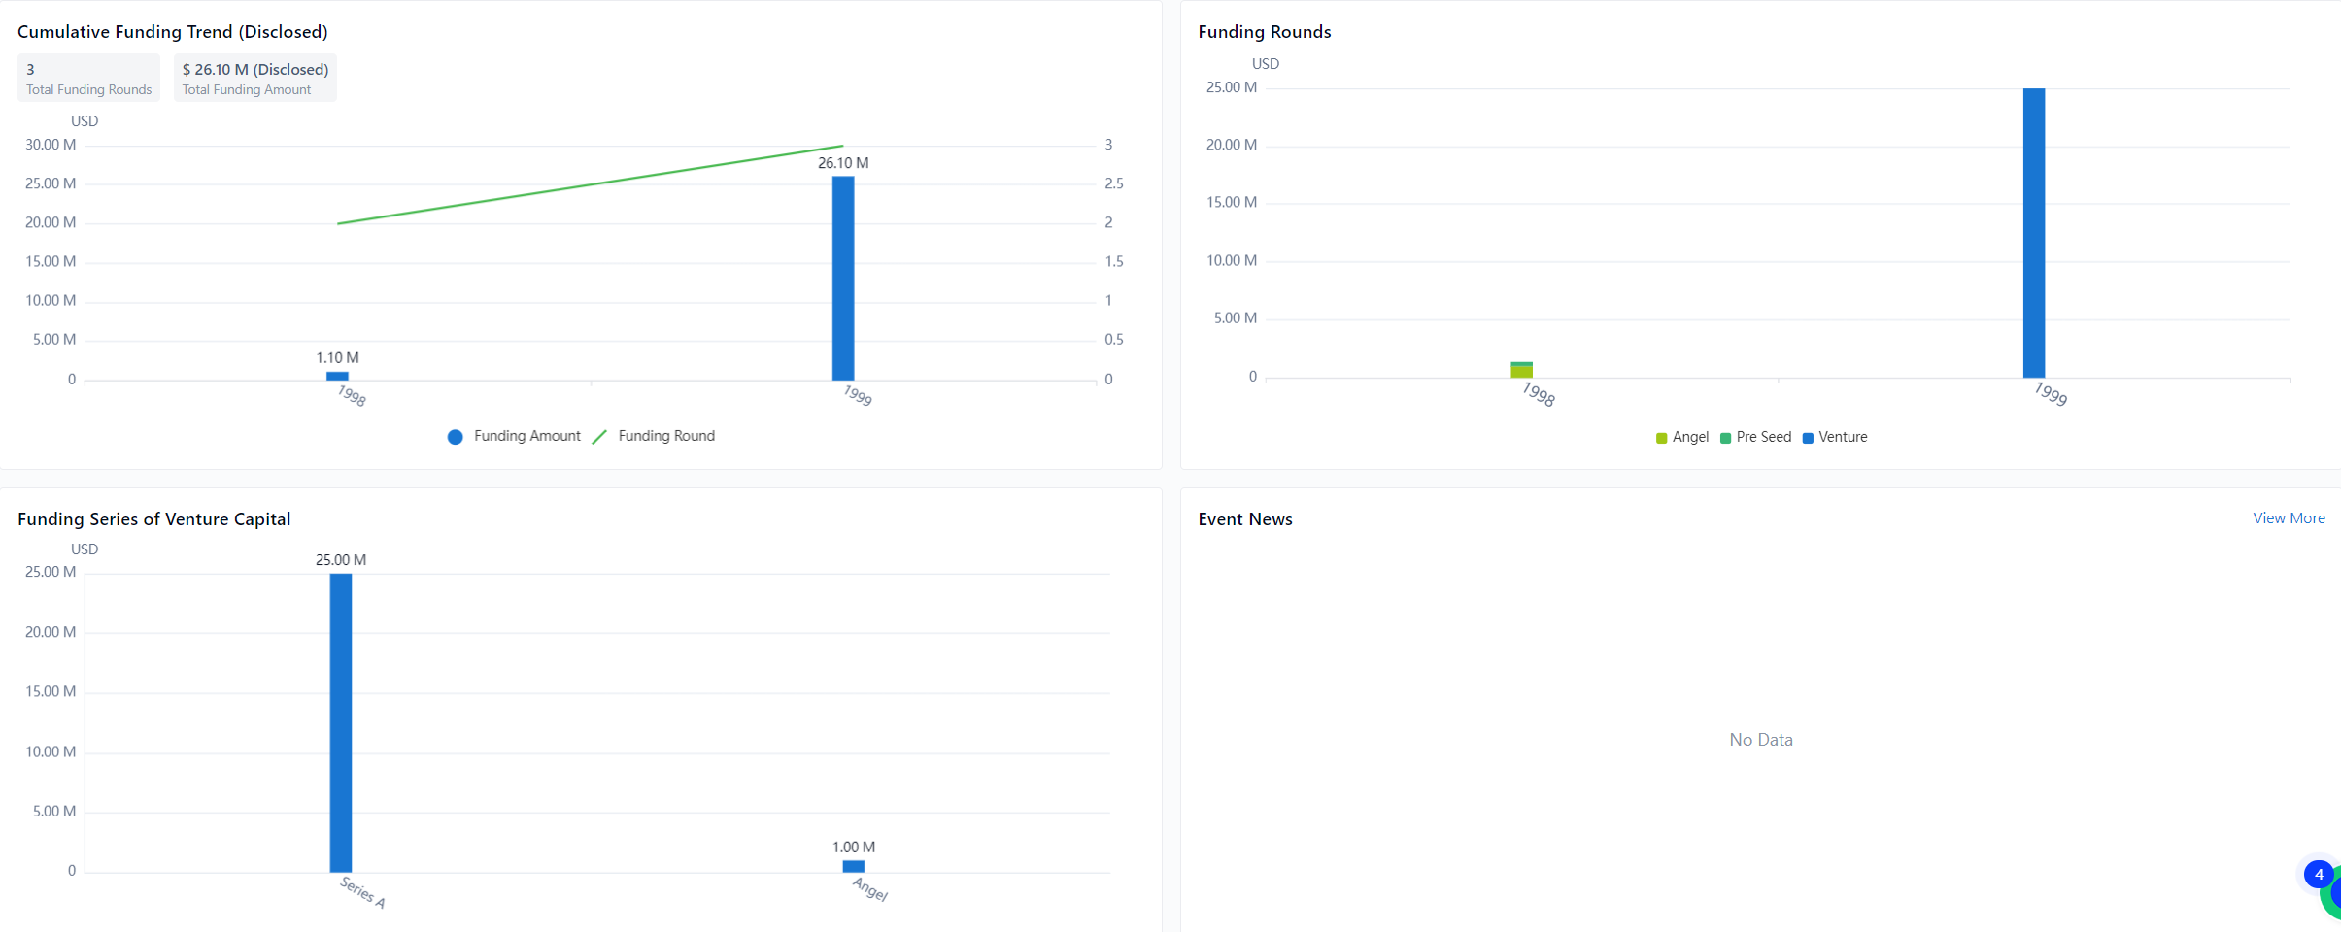Hide the Angel series via legend
Viewport: 2341px width, 932px height.
coord(1681,438)
